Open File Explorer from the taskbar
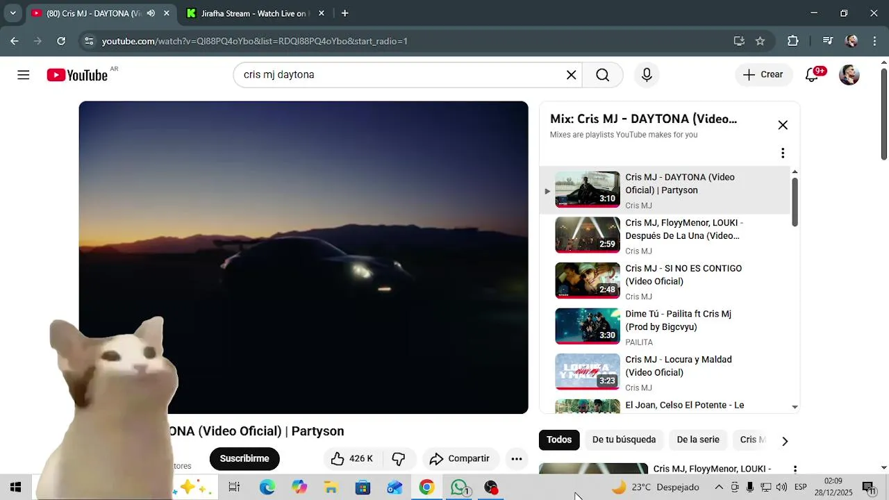This screenshot has width=889, height=500. tap(331, 487)
